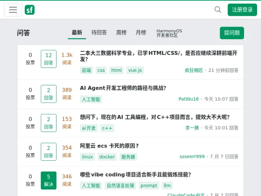Click the 注册登录 button
This screenshot has height=196, width=261.
click(242, 10)
